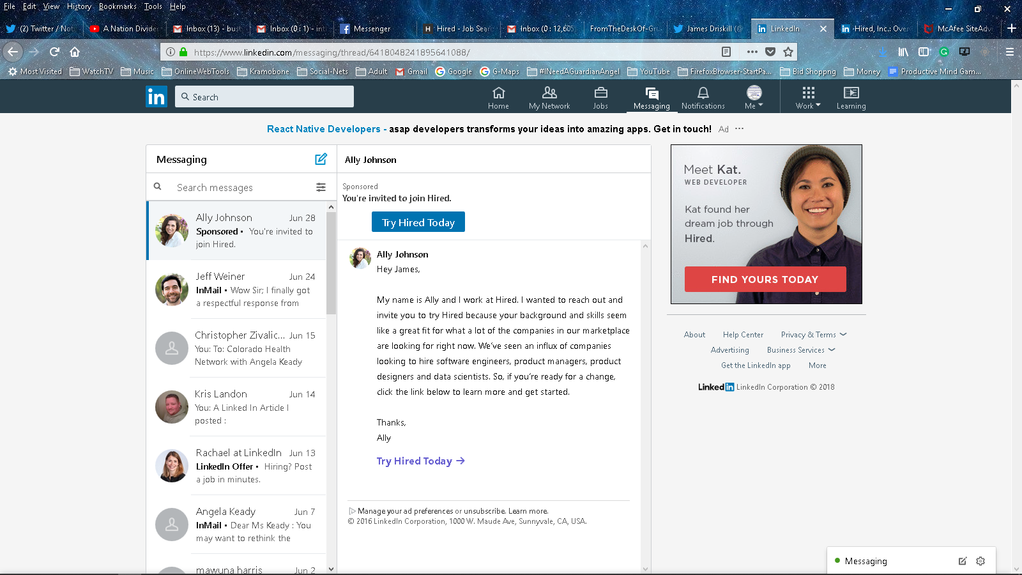The image size is (1022, 575).
Task: Go back with browser back arrow
Action: [13, 52]
